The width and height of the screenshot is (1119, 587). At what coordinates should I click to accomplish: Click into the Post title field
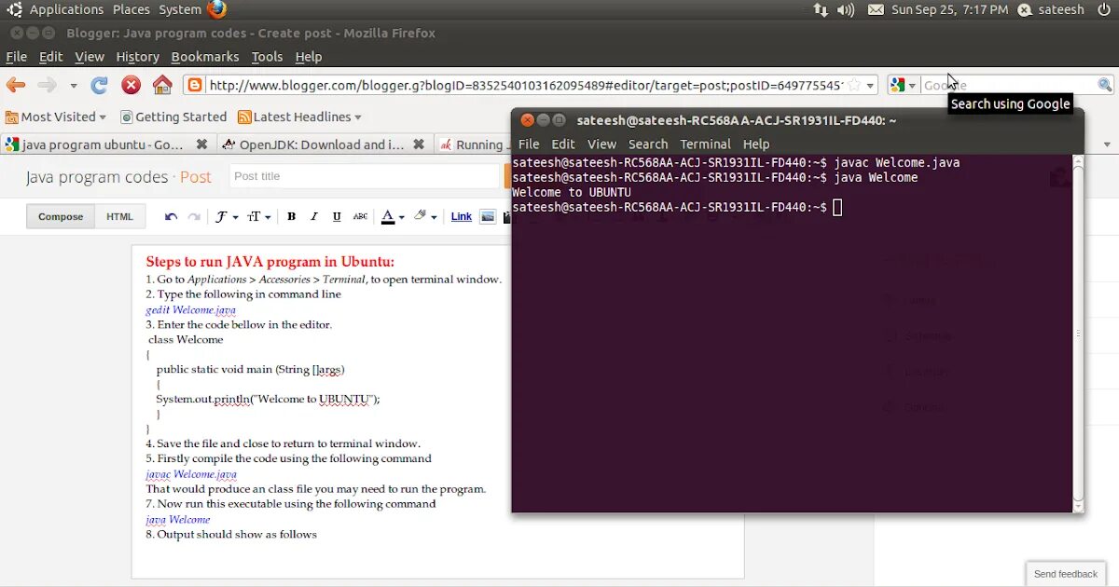point(365,176)
